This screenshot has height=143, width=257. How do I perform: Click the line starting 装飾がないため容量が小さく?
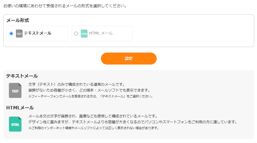(89, 90)
